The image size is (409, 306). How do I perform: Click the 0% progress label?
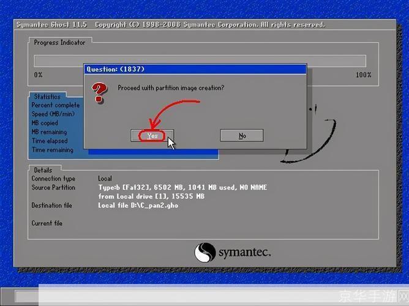38,75
